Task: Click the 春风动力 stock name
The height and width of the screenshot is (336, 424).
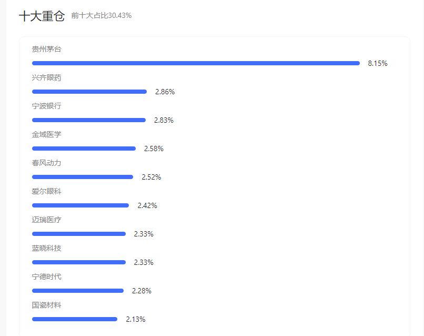Action: (46, 163)
